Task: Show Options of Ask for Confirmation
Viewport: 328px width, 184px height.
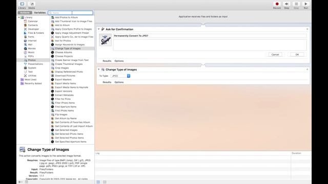Action: point(119,61)
